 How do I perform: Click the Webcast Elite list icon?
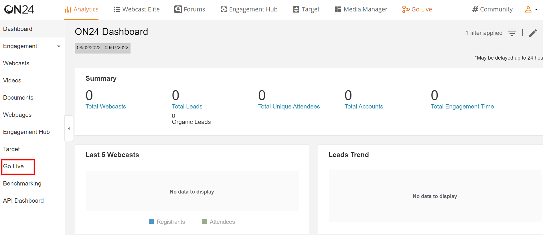(x=117, y=9)
